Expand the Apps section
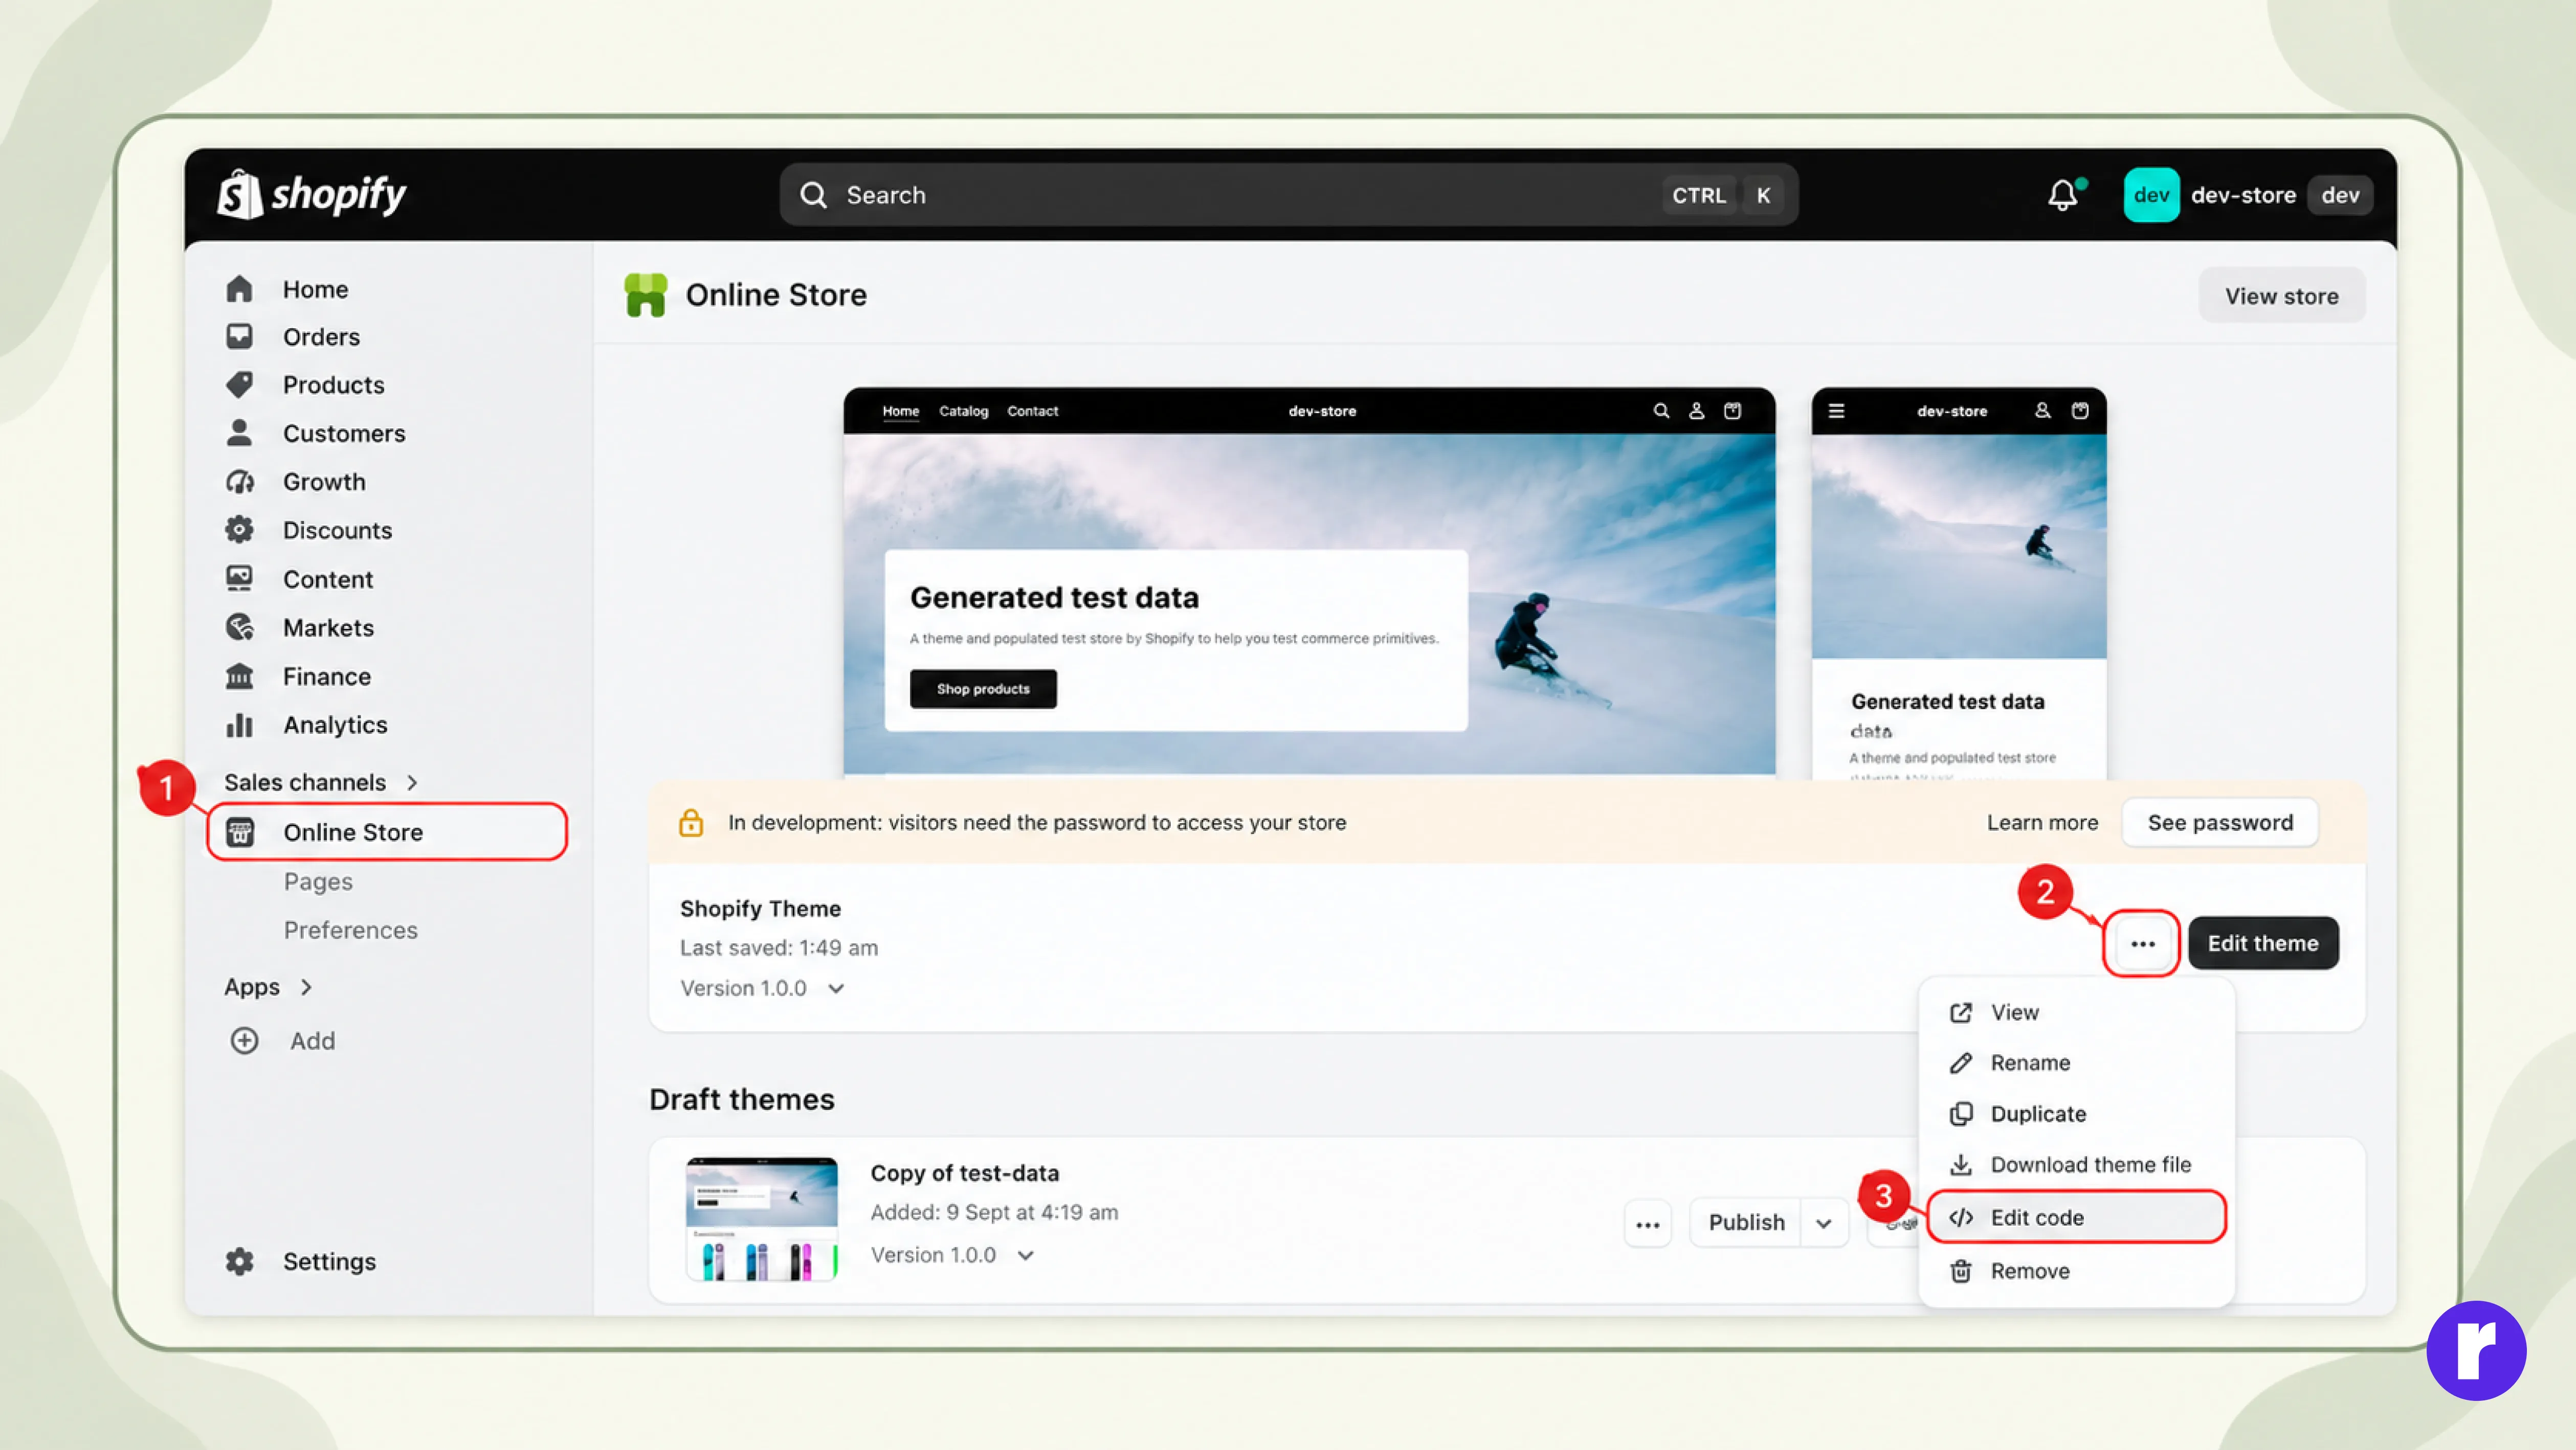Screen dimensions: 2576x1450 pyautogui.click(x=268, y=987)
